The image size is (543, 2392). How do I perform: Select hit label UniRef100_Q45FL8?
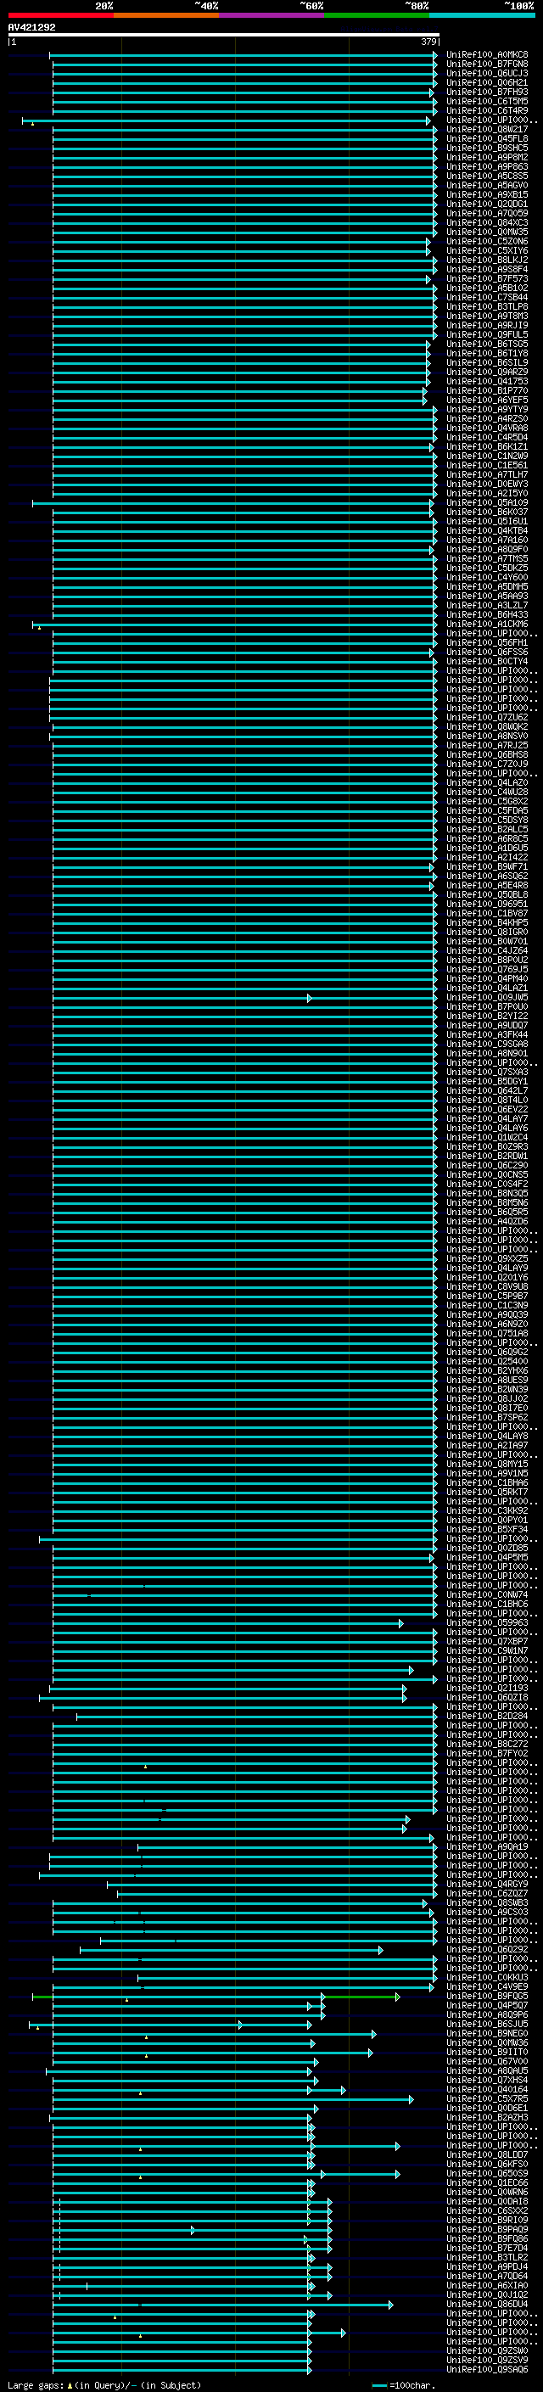(487, 138)
